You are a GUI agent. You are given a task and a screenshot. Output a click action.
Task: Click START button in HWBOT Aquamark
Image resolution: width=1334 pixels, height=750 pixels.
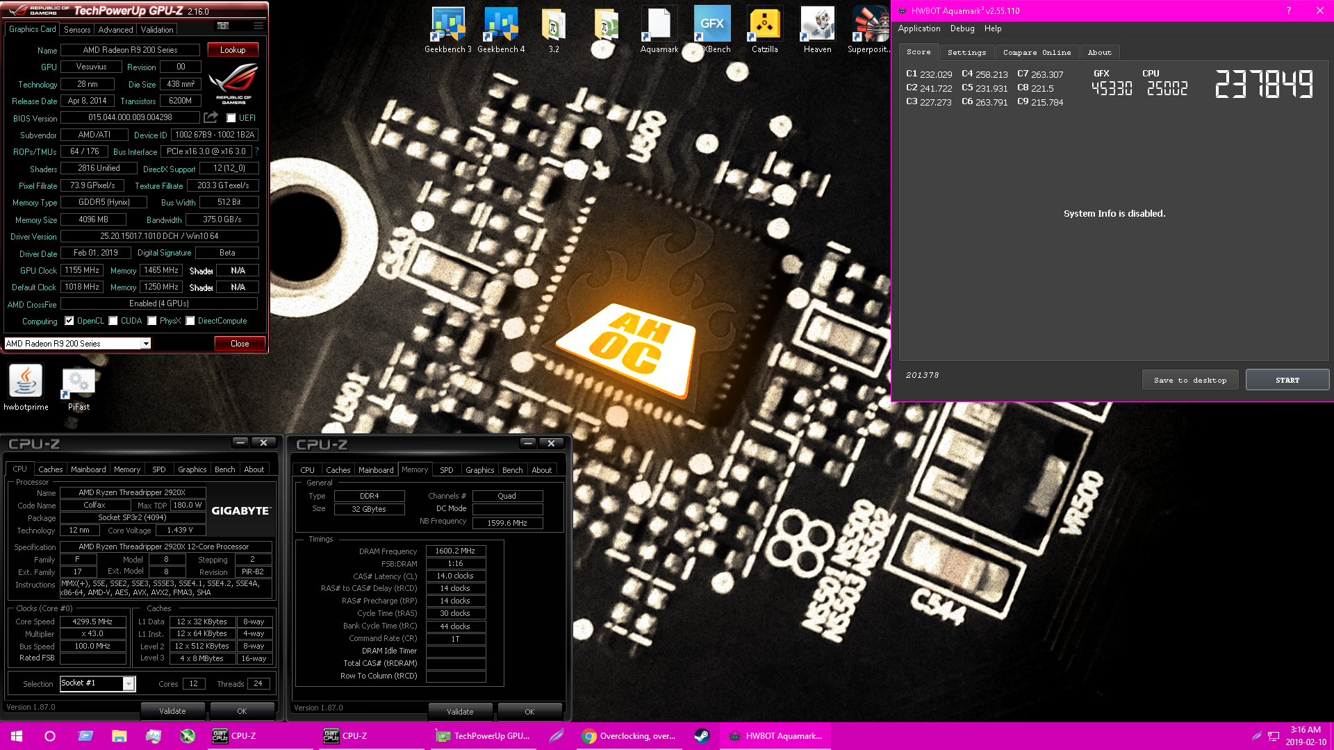pos(1287,380)
